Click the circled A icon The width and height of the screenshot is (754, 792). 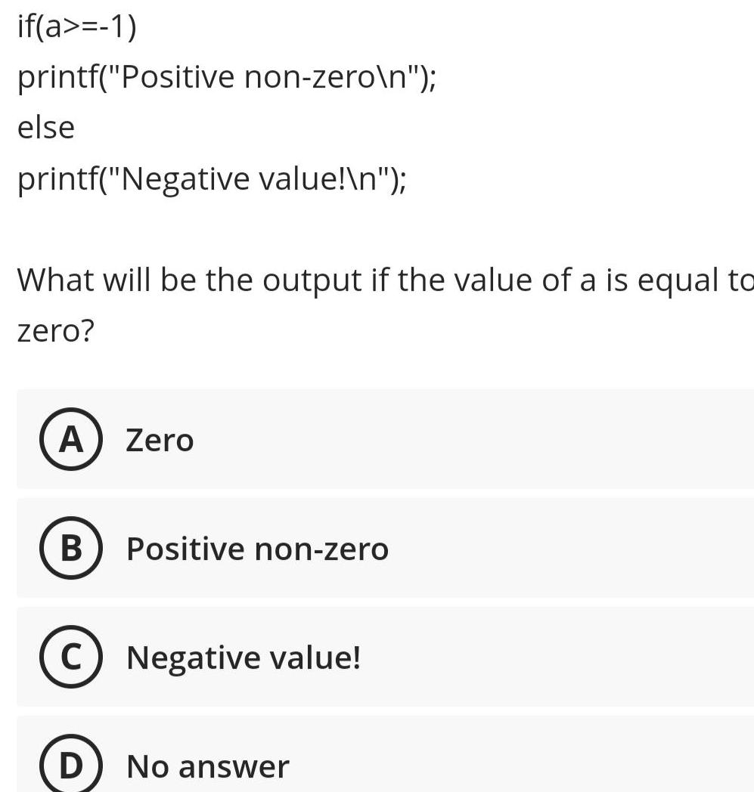pyautogui.click(x=70, y=439)
